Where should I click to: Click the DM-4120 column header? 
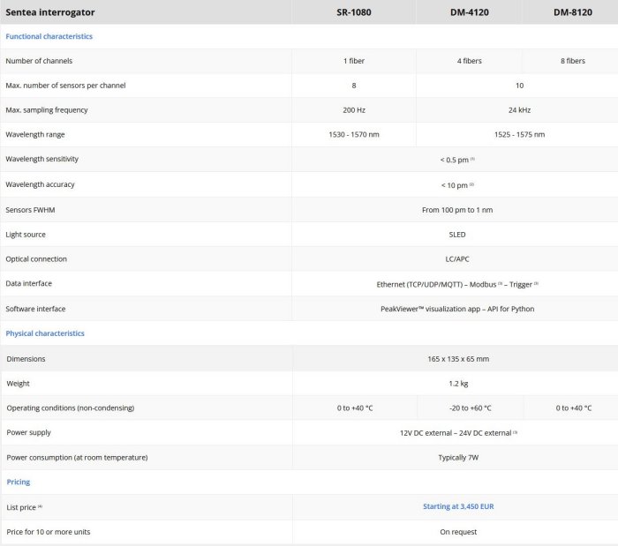469,12
